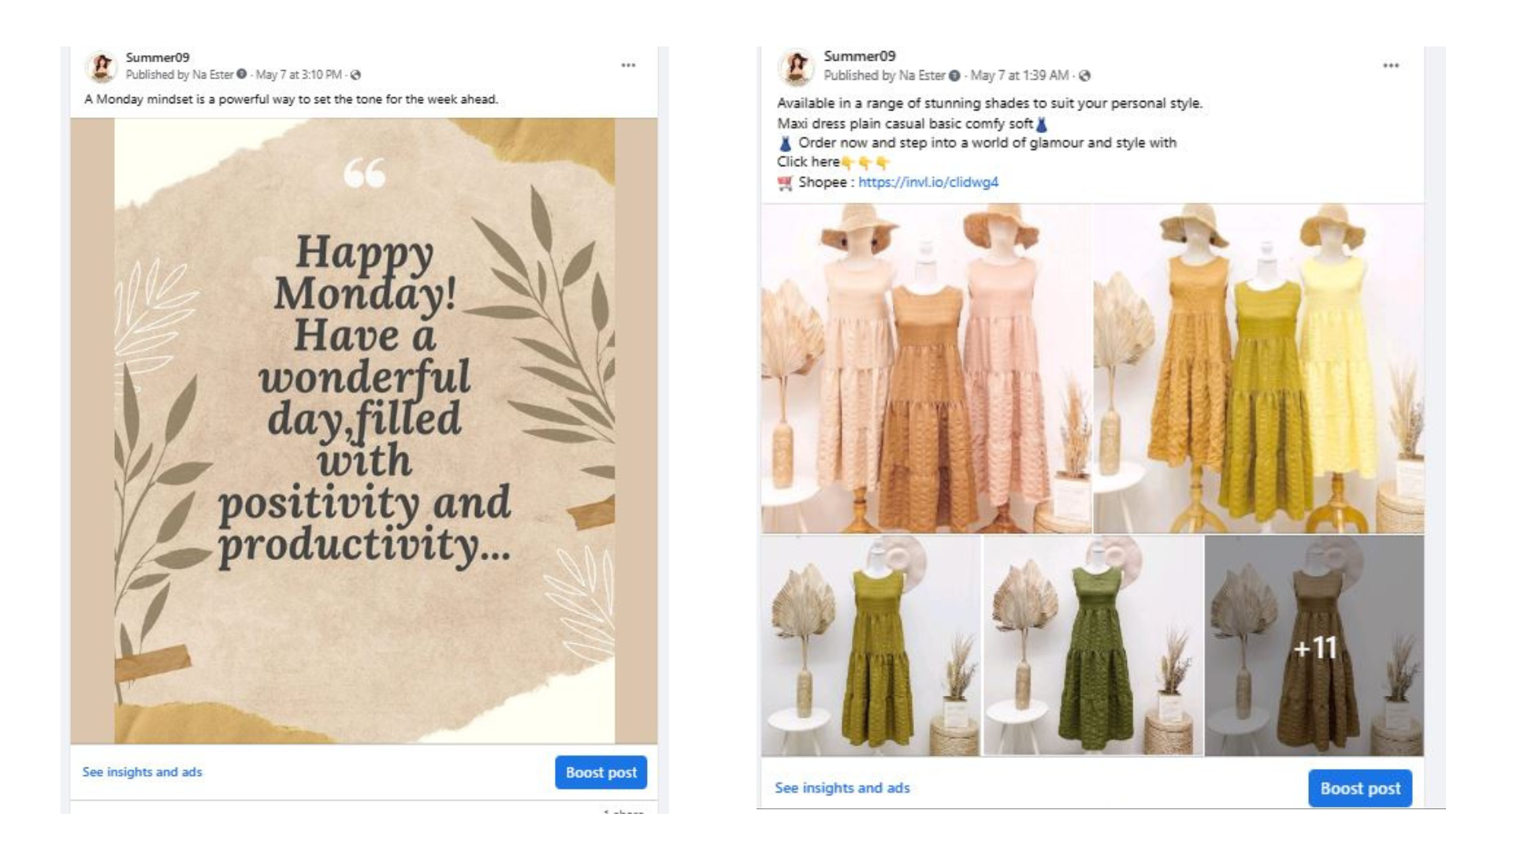Click the public globe icon on 3:10 PM post
The image size is (1513, 851).
pos(356,76)
